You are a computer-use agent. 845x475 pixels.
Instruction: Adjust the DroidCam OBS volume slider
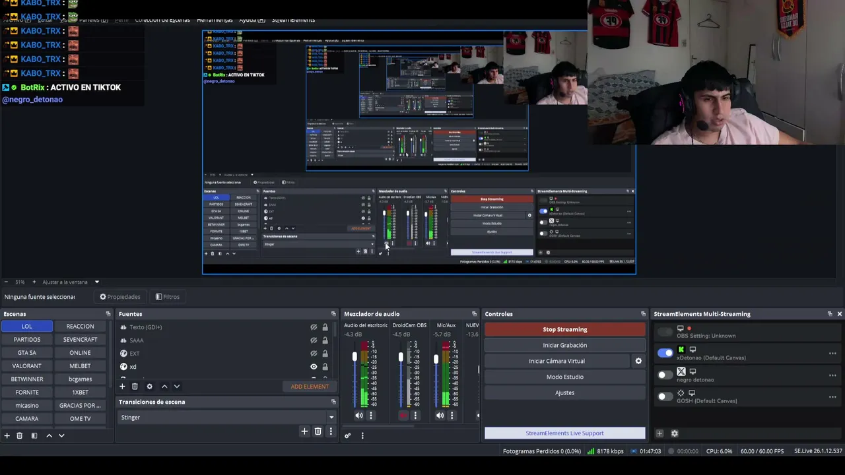coord(401,357)
